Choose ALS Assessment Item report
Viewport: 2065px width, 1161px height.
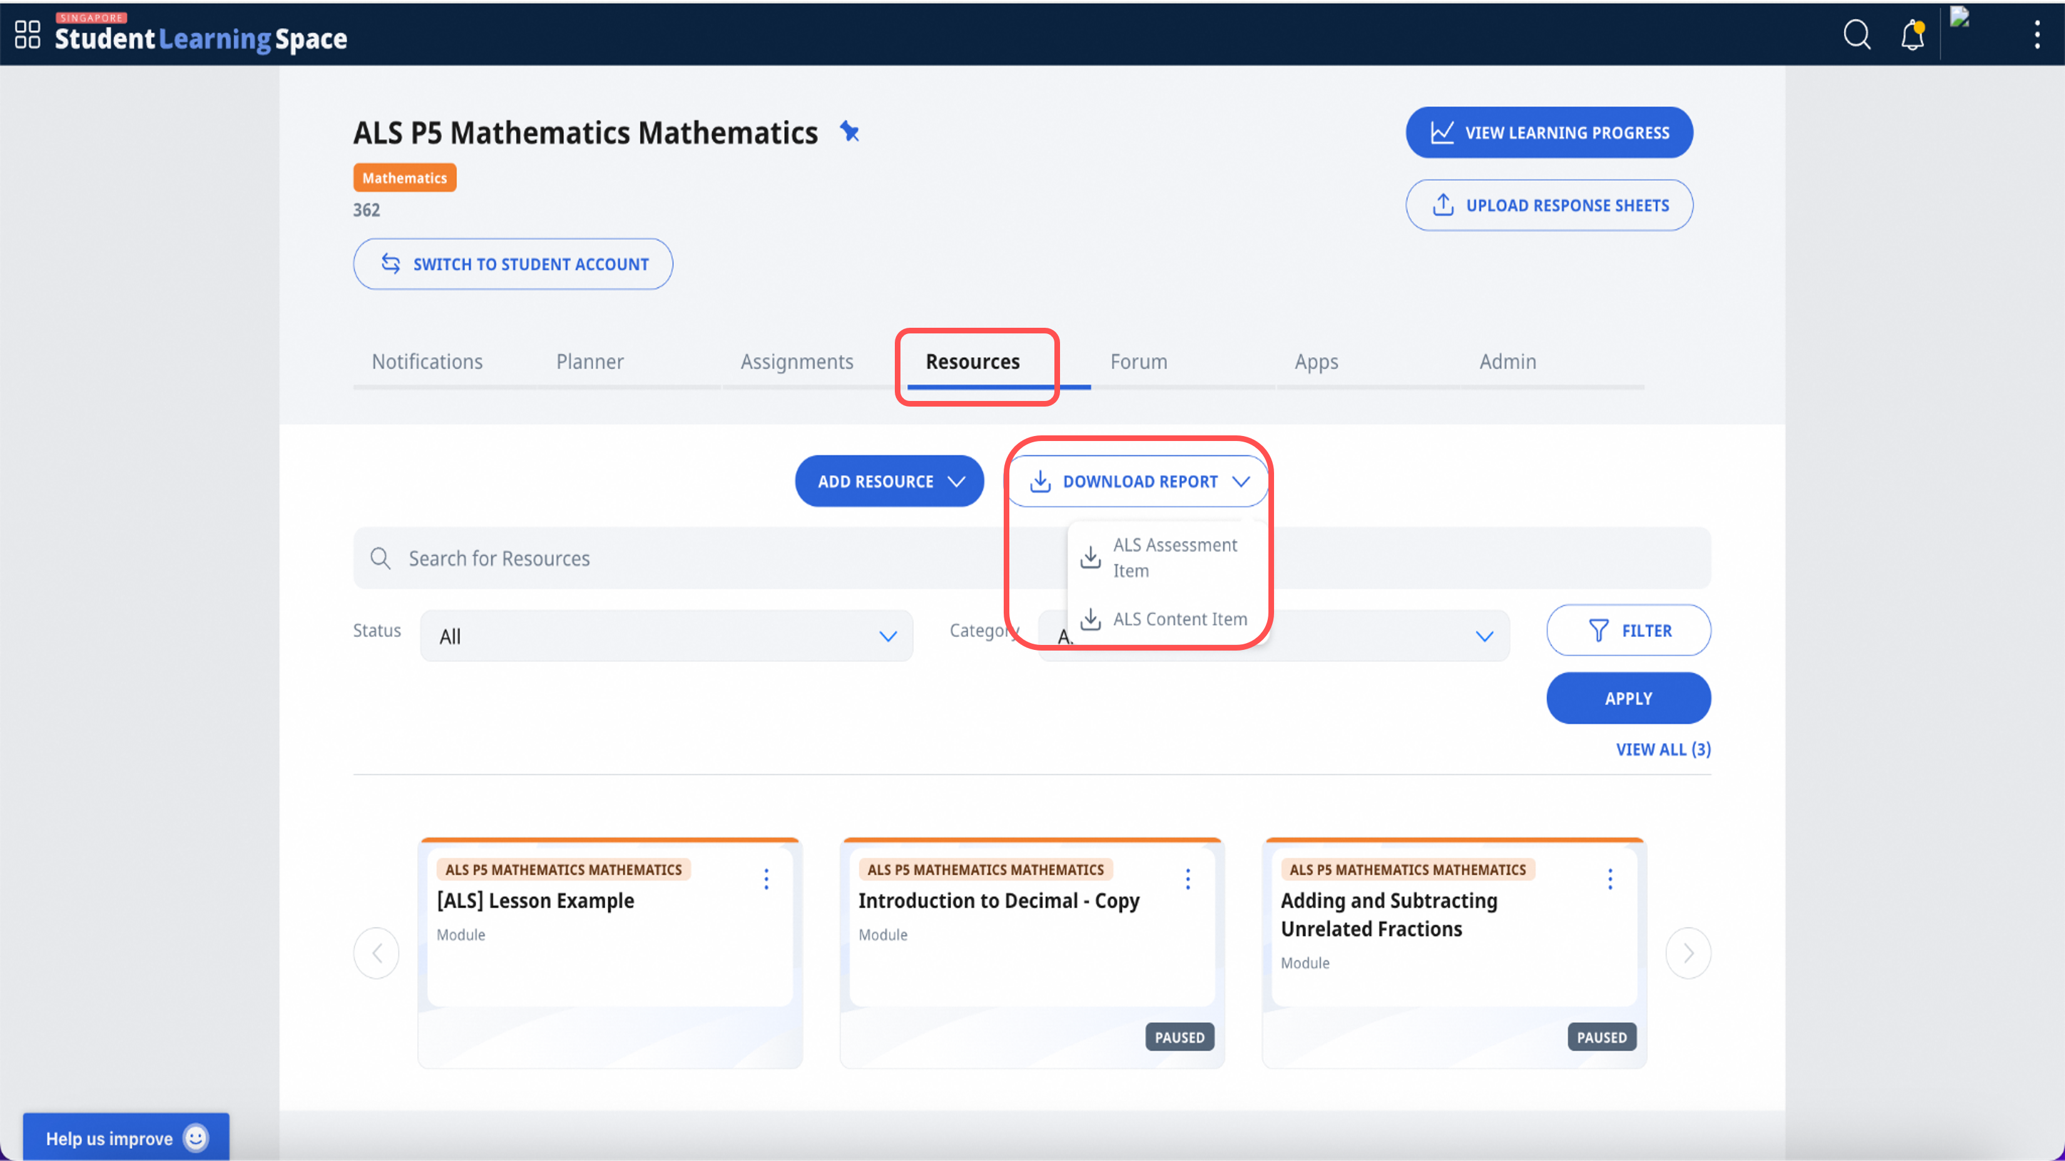1168,557
